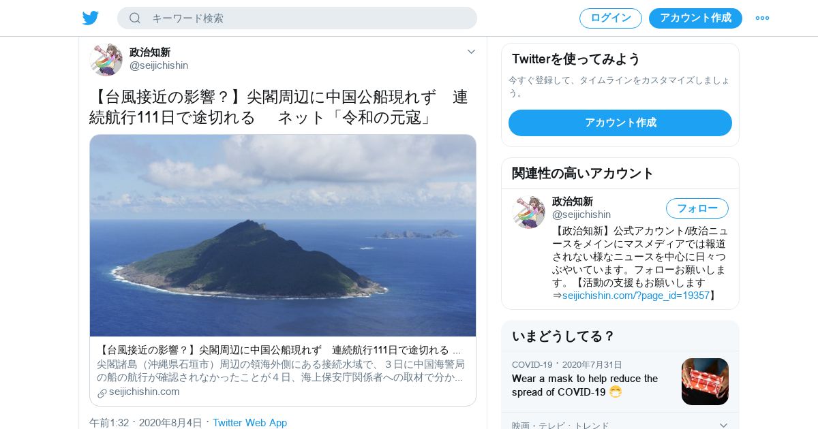Click 政治知新 avatar in related accounts
Screen dimensions: 818x429
coord(528,212)
